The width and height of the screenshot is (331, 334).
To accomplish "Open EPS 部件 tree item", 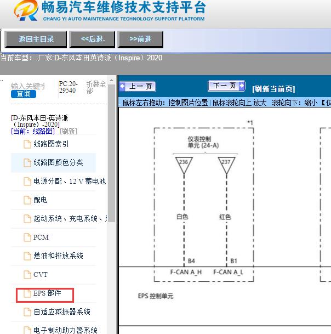I will point(47,293).
